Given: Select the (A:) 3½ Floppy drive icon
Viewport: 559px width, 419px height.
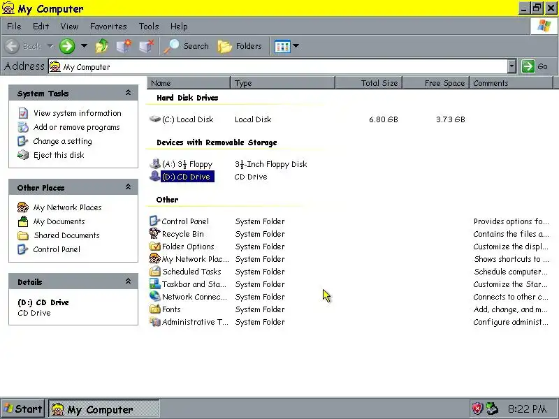Looking at the screenshot, I should click(154, 163).
